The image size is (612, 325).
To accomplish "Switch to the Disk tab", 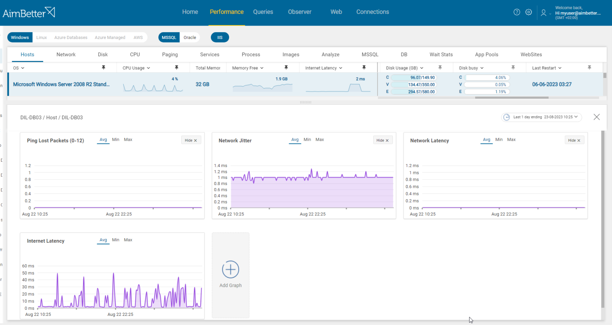I will [x=103, y=55].
